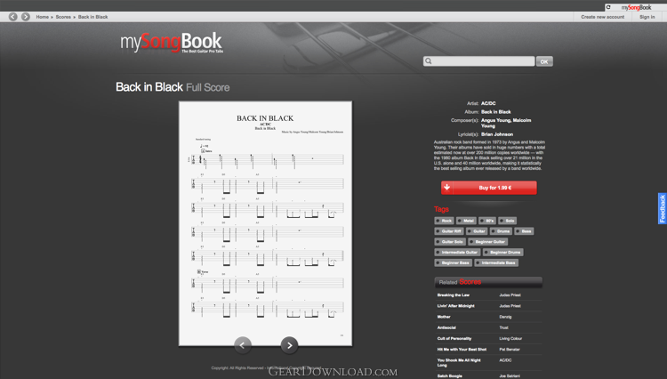The height and width of the screenshot is (379, 667).
Task: Show the previous score page arrow
Action: coord(243,345)
